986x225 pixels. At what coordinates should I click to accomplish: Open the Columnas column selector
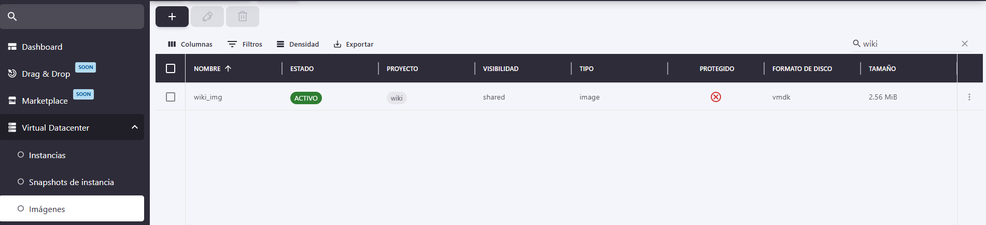click(x=190, y=44)
